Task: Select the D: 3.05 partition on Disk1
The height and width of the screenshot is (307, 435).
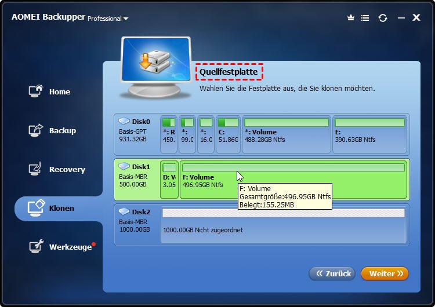Action: click(x=169, y=180)
